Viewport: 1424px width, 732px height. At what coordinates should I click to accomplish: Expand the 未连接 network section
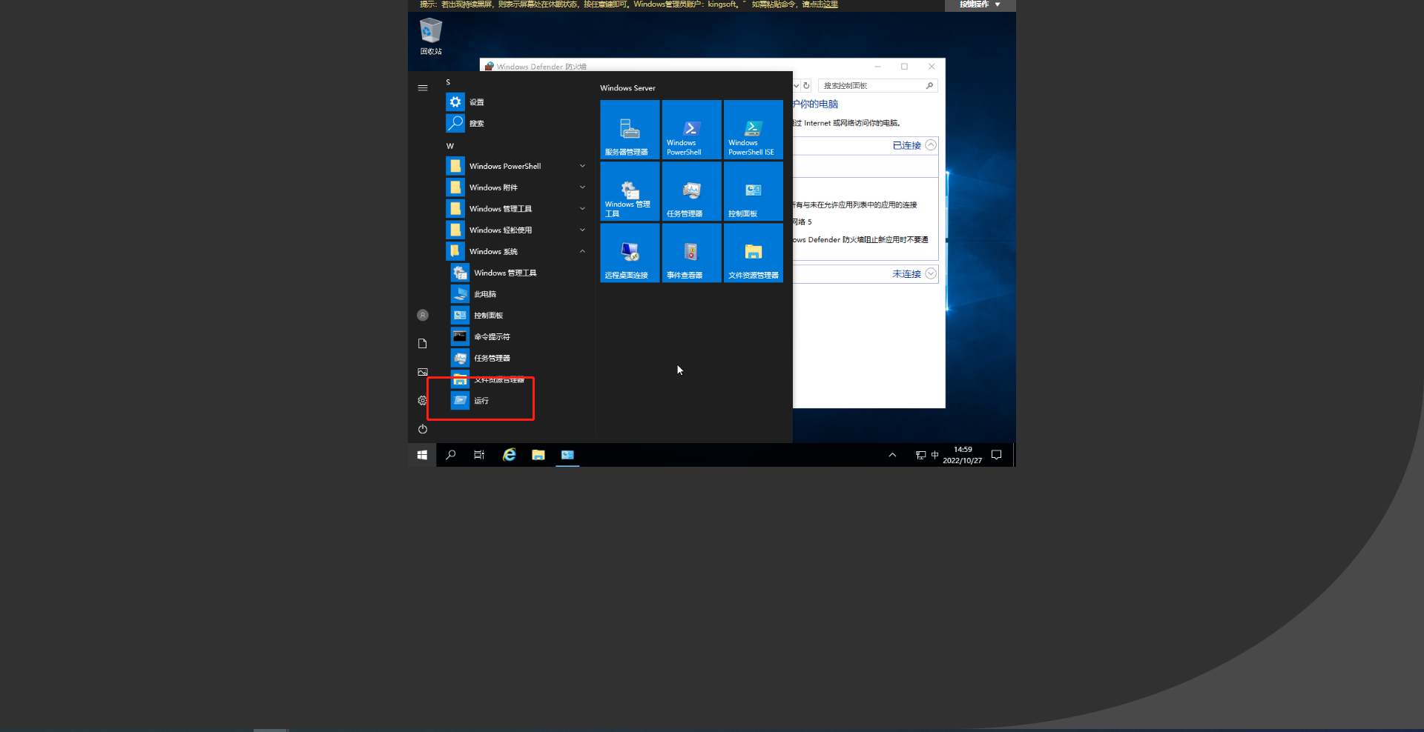click(930, 274)
